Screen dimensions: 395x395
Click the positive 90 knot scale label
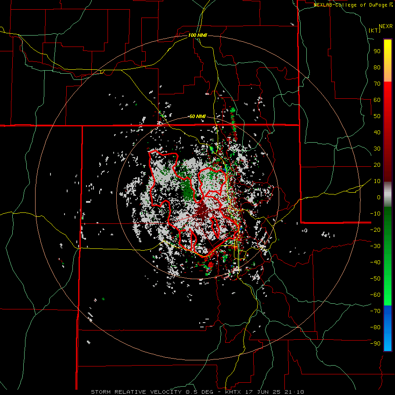point(377,51)
